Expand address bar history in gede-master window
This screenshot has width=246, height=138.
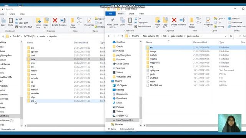click(x=226, y=36)
